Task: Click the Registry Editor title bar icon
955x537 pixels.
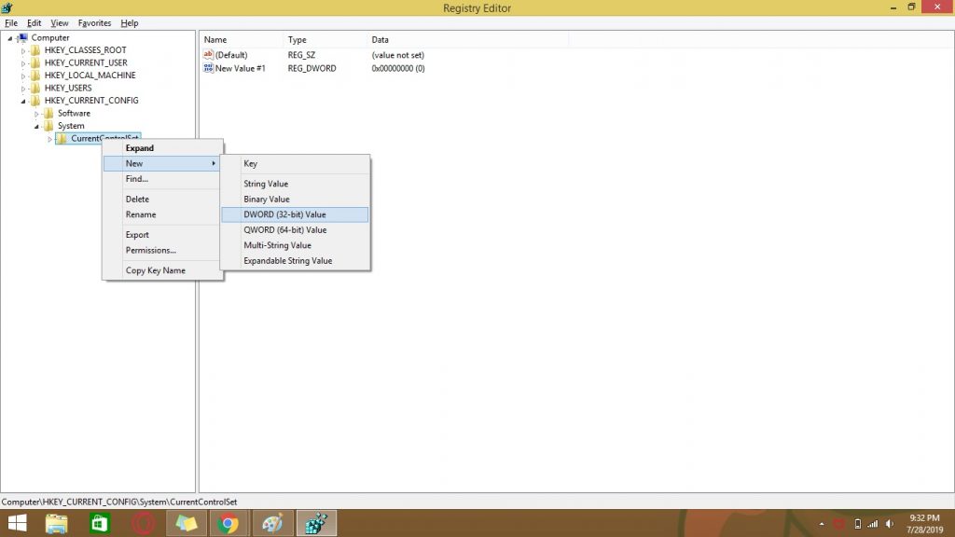Action: pos(7,7)
